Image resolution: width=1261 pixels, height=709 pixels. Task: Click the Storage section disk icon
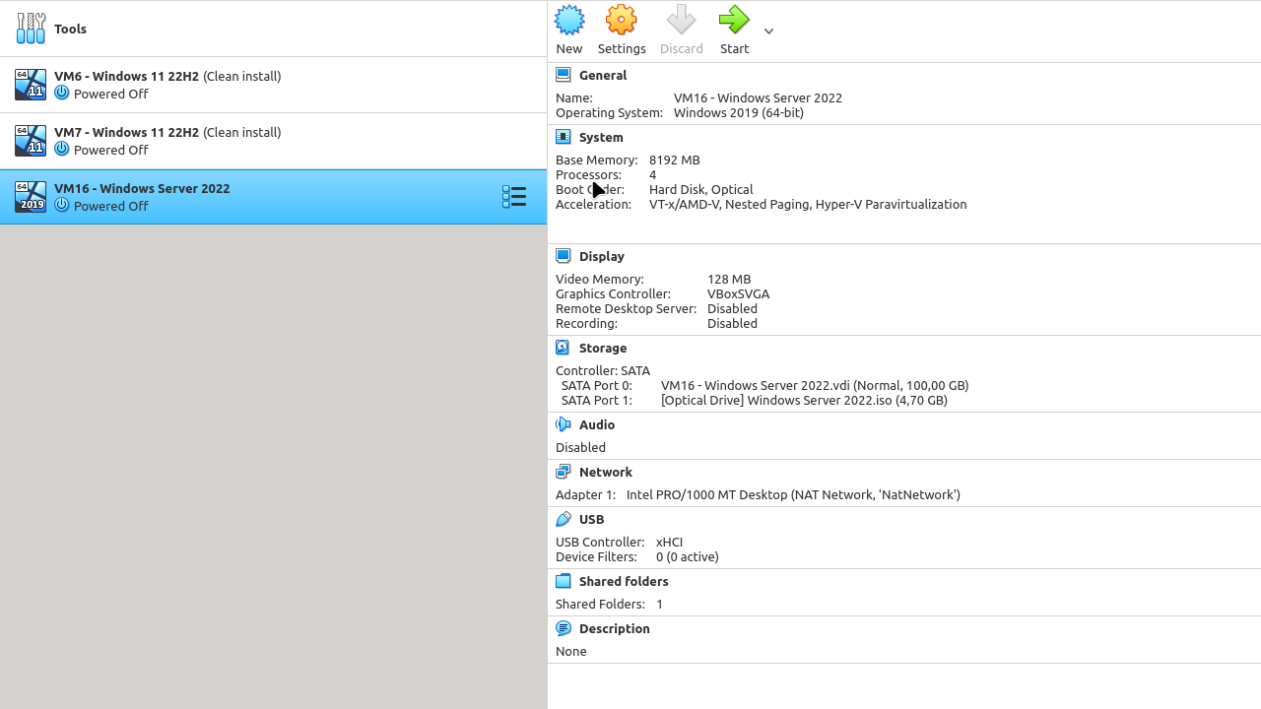point(563,348)
